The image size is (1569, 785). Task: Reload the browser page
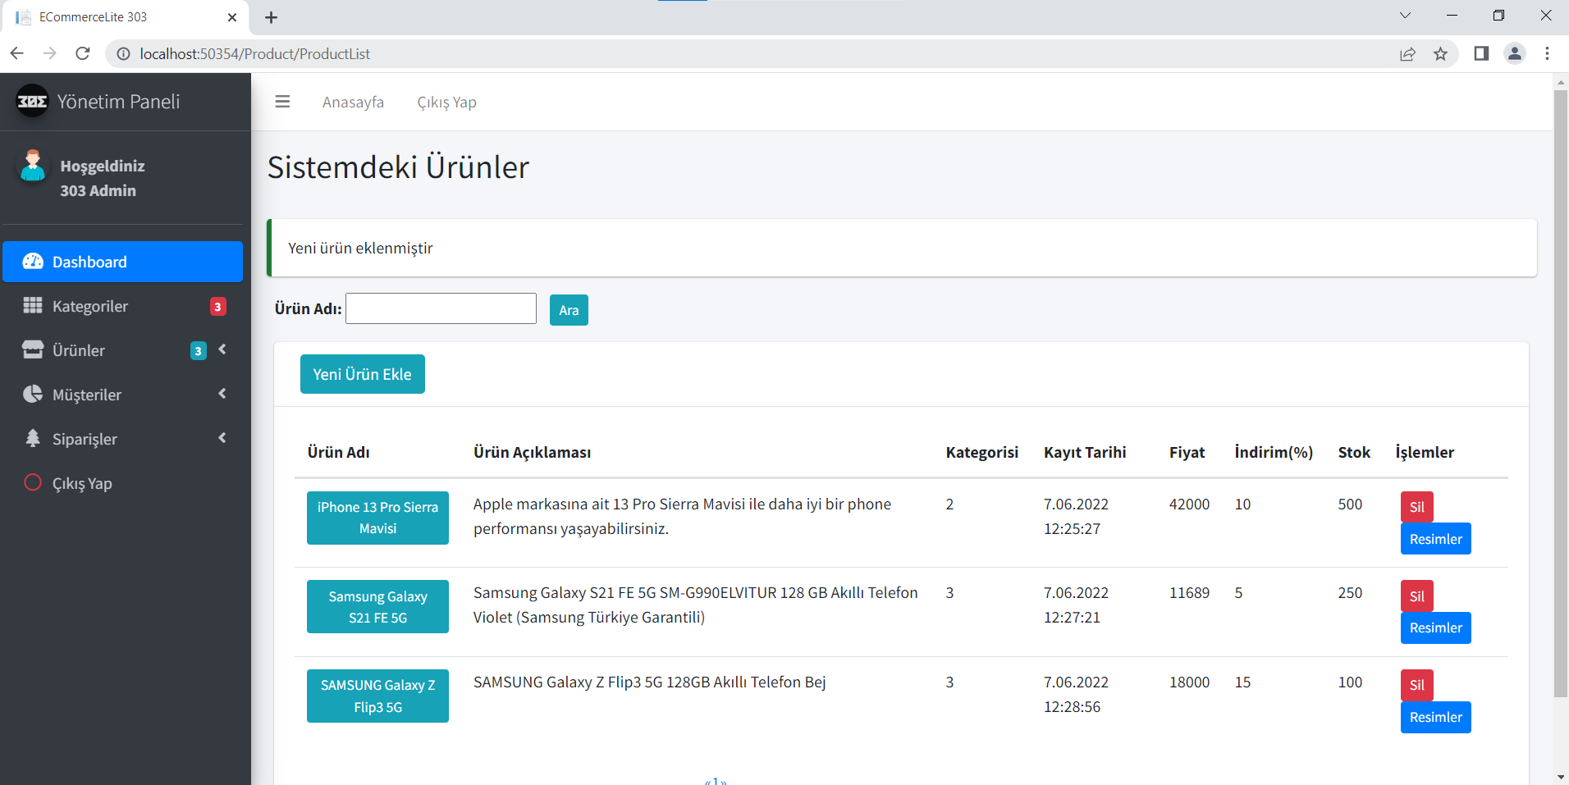tap(83, 53)
